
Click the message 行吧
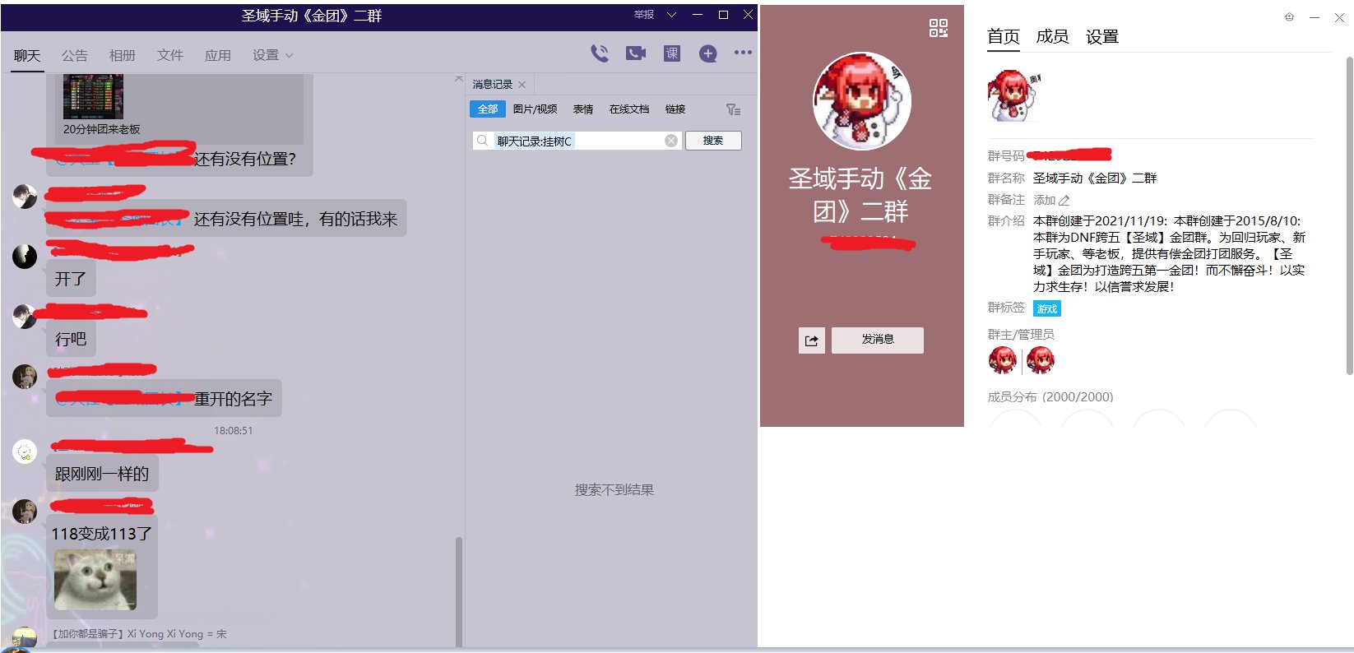71,339
